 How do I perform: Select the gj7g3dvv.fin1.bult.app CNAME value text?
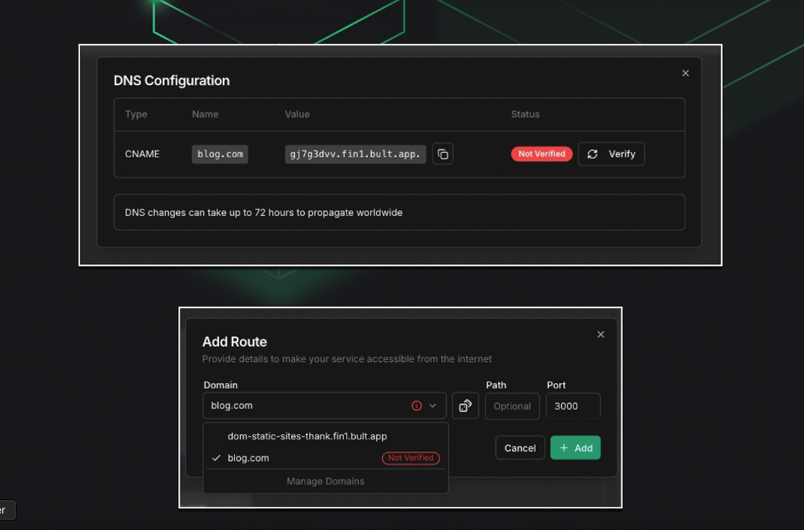coord(355,154)
